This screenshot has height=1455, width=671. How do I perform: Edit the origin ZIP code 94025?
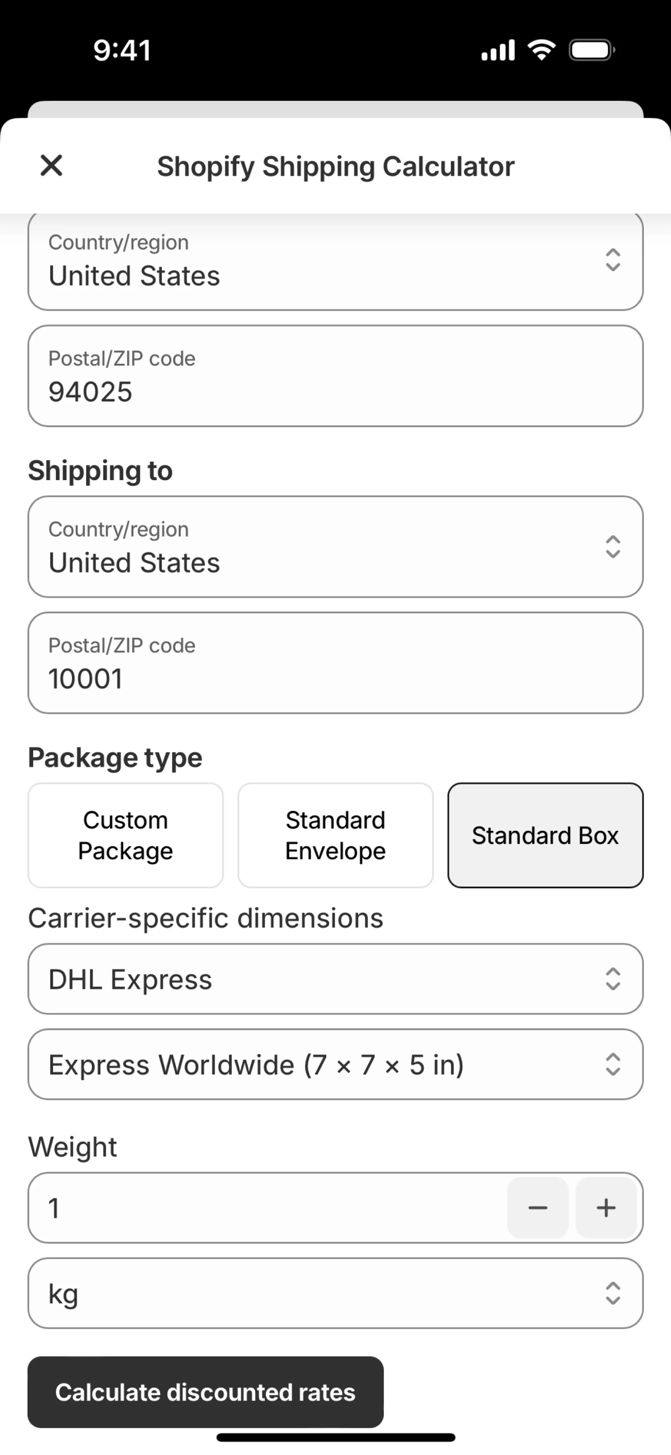coord(335,376)
